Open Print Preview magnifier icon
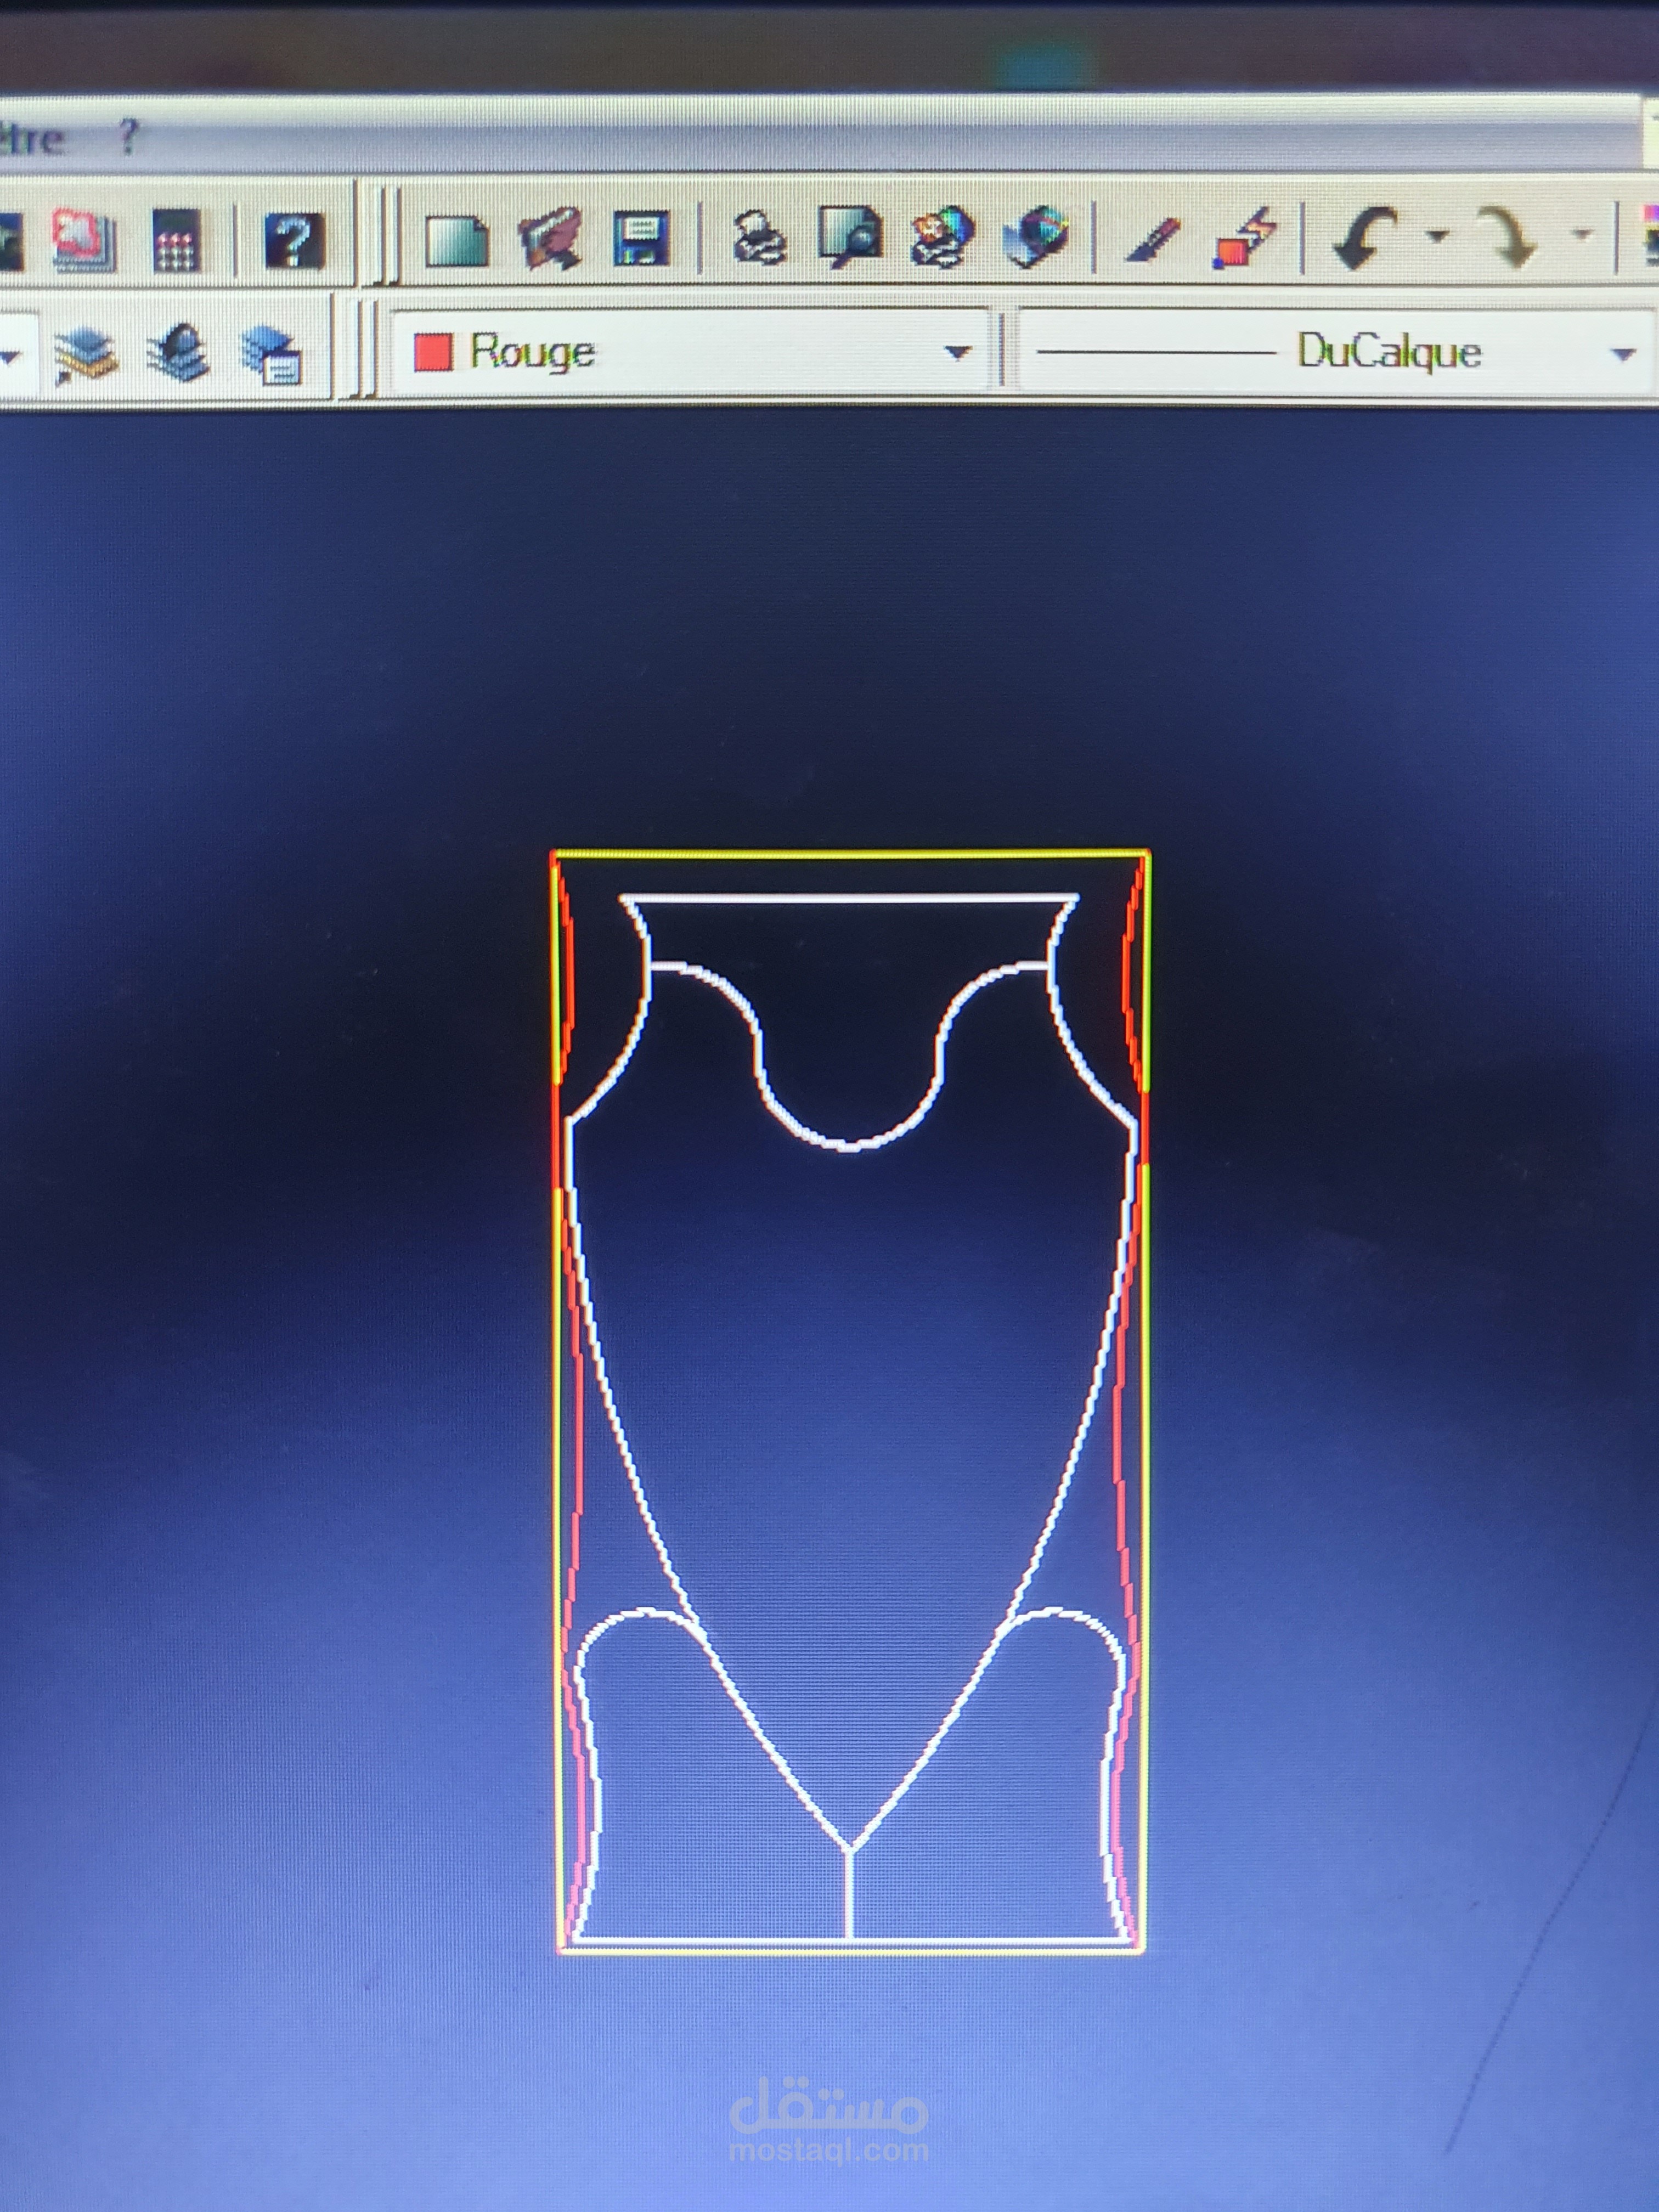 (x=850, y=236)
